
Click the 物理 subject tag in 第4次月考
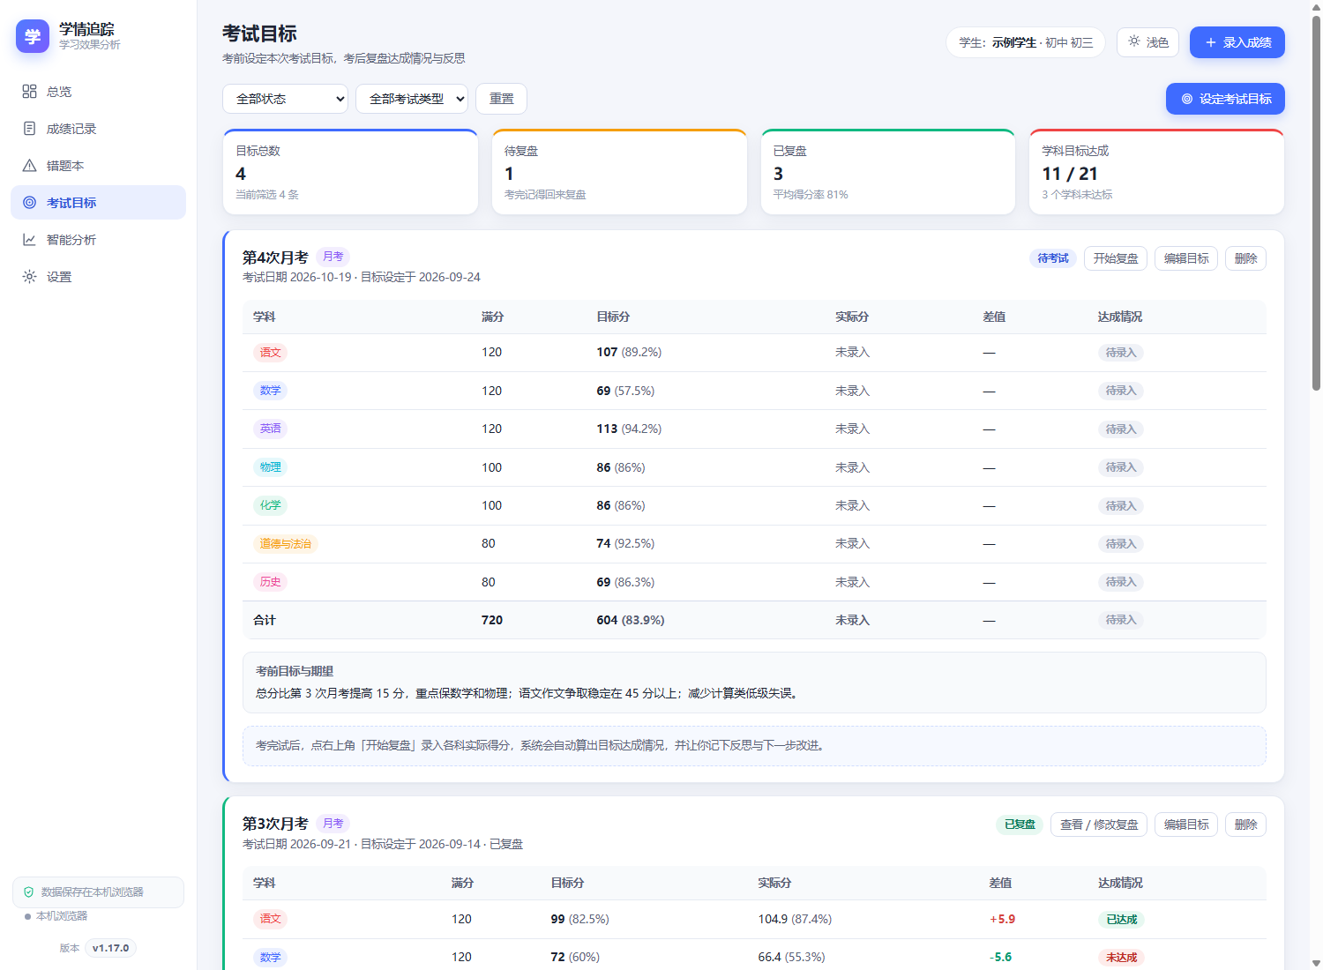(270, 467)
